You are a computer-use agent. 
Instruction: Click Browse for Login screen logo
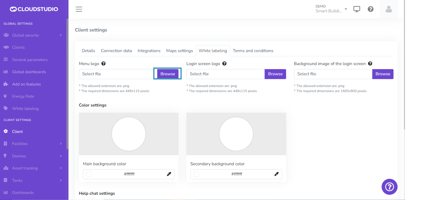pyautogui.click(x=275, y=74)
